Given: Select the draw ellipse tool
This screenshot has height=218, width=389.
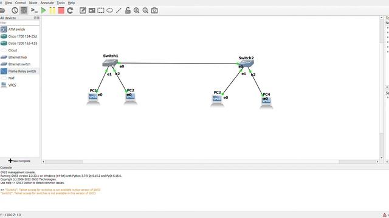Looking at the screenshot, I should tap(109, 10).
